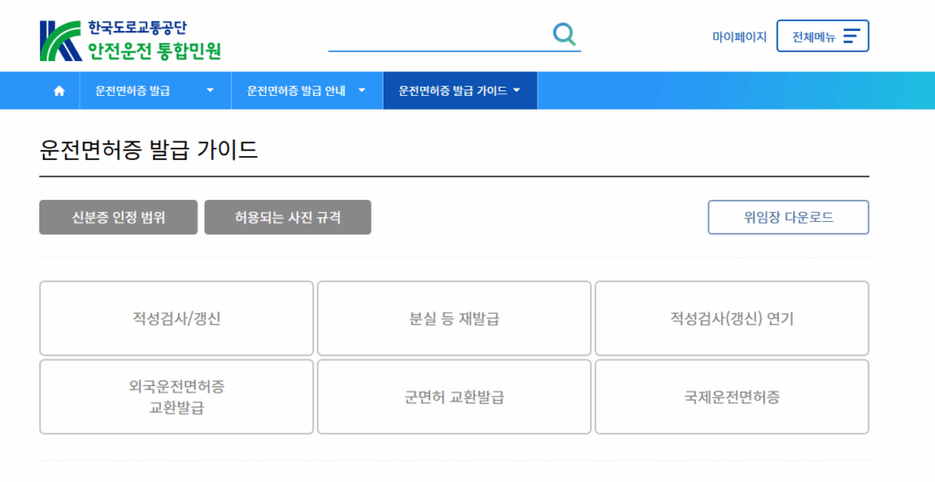Choose the 외국운전면허증 교환발급 tile
Viewport: 935px width, 482px height.
176,397
